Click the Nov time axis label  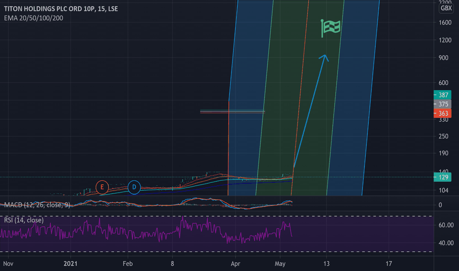click(8, 264)
